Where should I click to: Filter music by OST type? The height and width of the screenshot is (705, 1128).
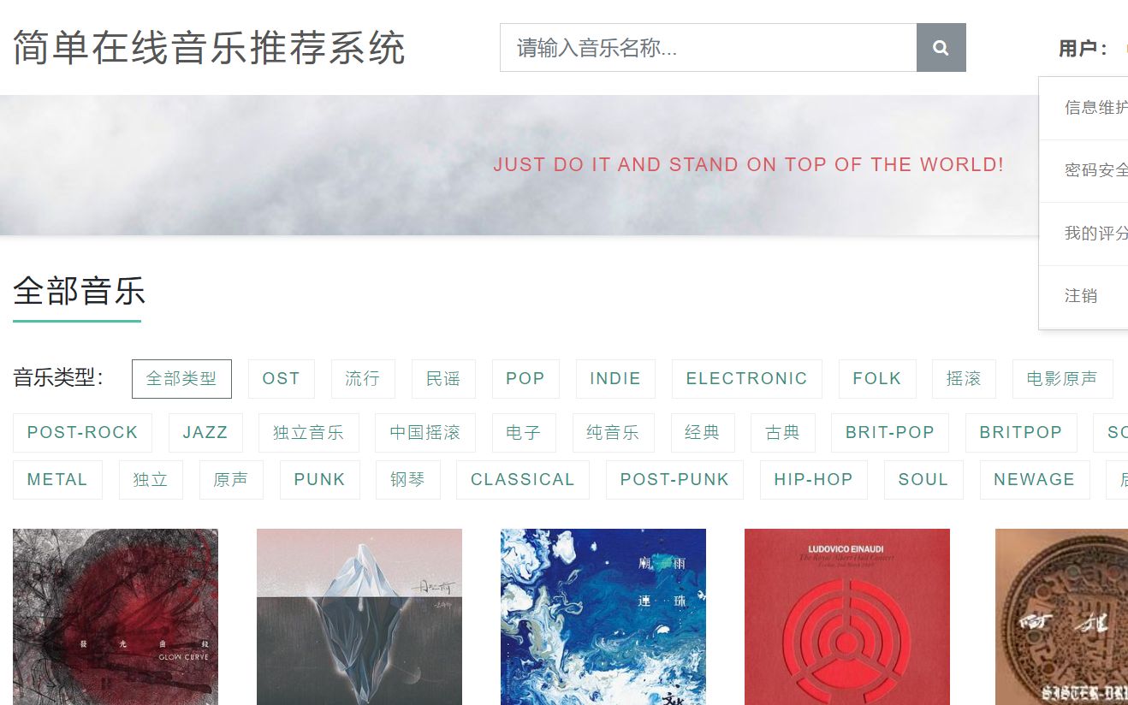coord(281,379)
